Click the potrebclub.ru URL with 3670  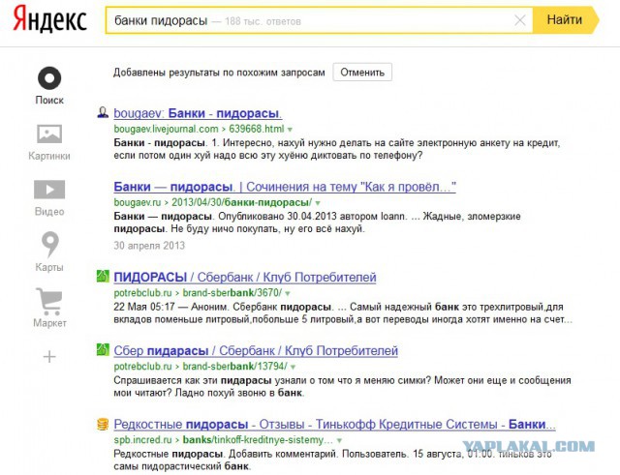tap(198, 293)
